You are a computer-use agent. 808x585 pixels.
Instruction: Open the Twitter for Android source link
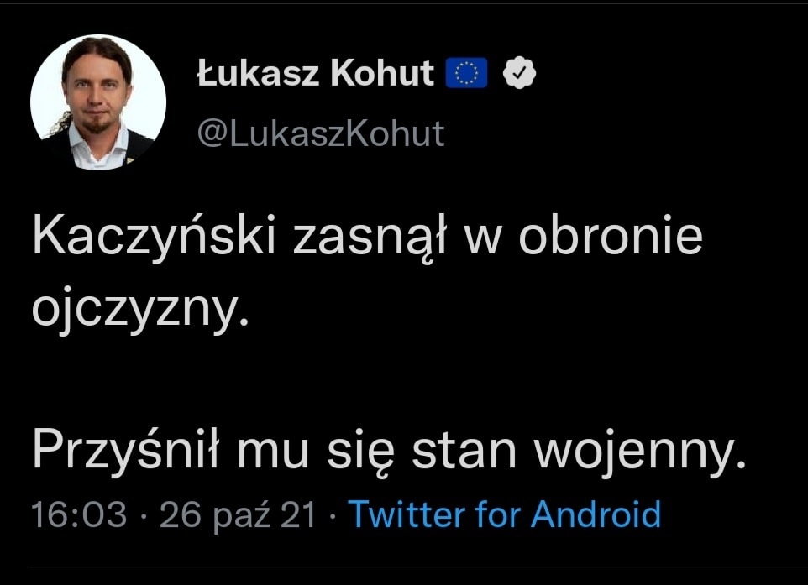(504, 513)
